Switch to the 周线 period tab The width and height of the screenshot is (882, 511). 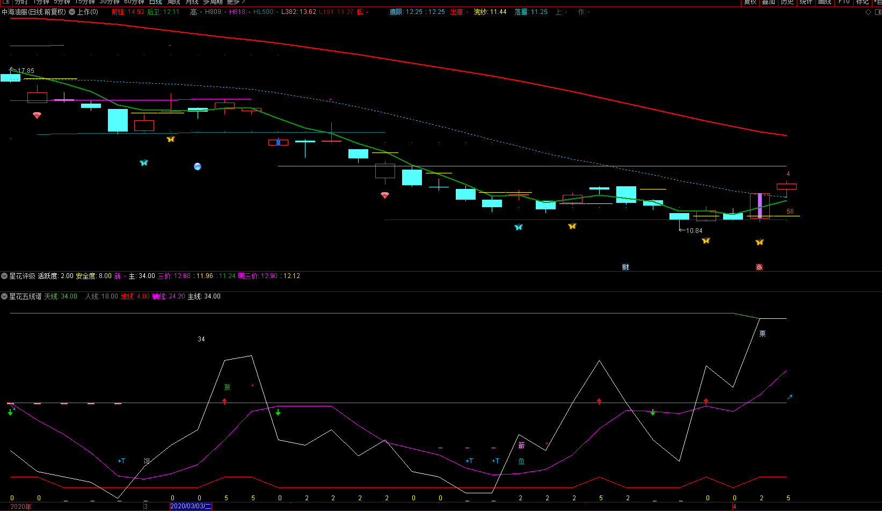point(173,2)
